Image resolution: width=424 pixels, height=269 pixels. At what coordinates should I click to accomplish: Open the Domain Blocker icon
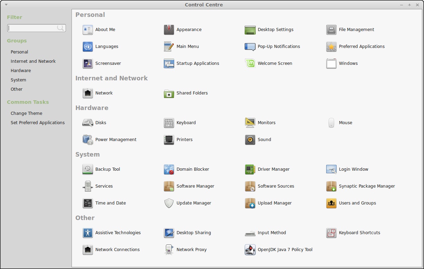[x=169, y=169]
